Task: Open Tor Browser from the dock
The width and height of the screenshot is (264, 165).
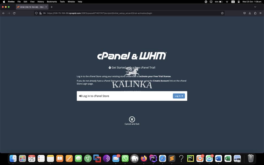Action: [x=106, y=158]
